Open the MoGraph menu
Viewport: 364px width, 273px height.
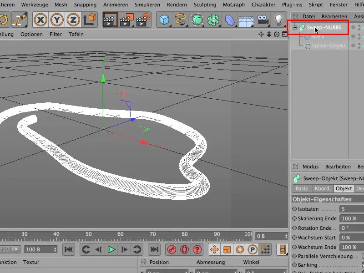pos(234,5)
